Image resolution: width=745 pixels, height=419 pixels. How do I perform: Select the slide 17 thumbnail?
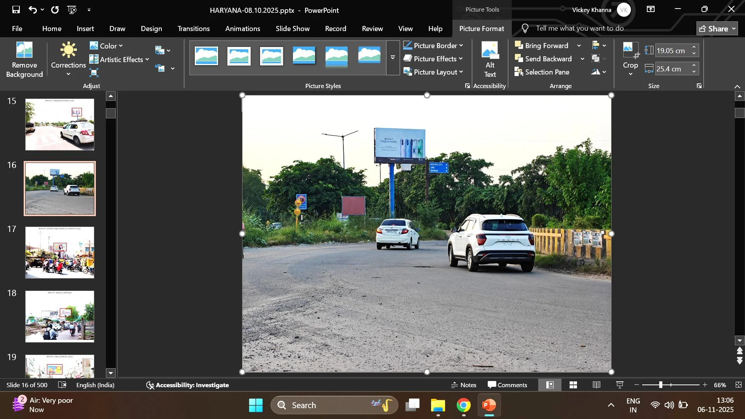pyautogui.click(x=60, y=253)
